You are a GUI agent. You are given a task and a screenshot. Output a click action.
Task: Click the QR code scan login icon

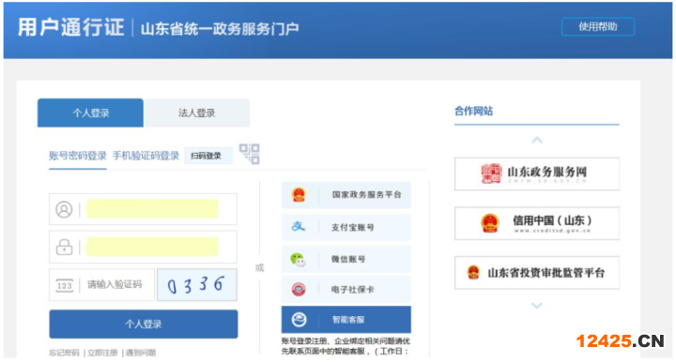[x=250, y=154]
